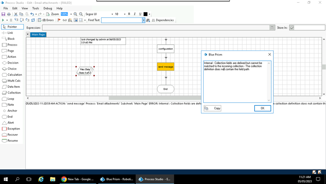Viewport: 326px width, 184px height.
Task: Open the Debug menu
Action: coord(48,8)
